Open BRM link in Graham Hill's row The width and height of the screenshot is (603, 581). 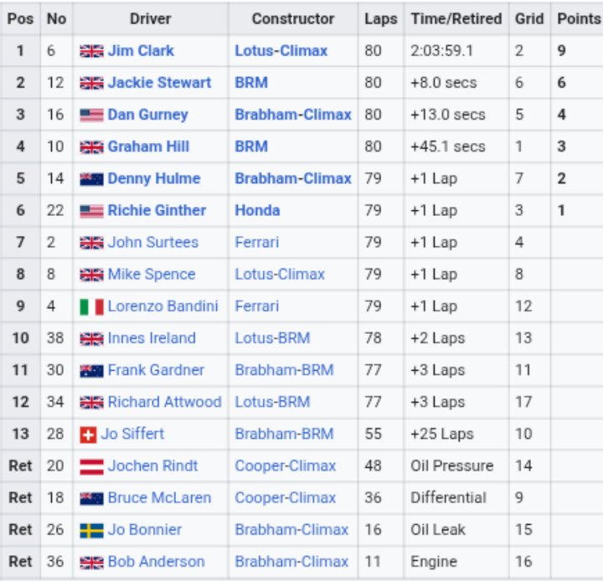(251, 147)
